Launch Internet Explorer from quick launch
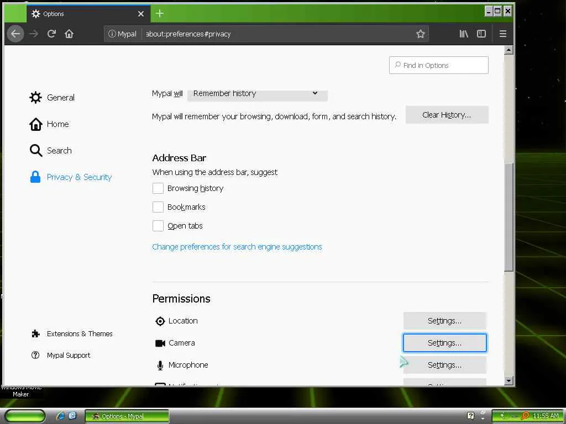566x424 pixels. click(x=60, y=416)
